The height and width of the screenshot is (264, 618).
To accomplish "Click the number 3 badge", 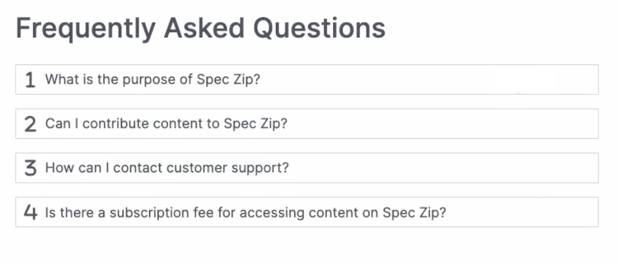I will click(x=30, y=168).
